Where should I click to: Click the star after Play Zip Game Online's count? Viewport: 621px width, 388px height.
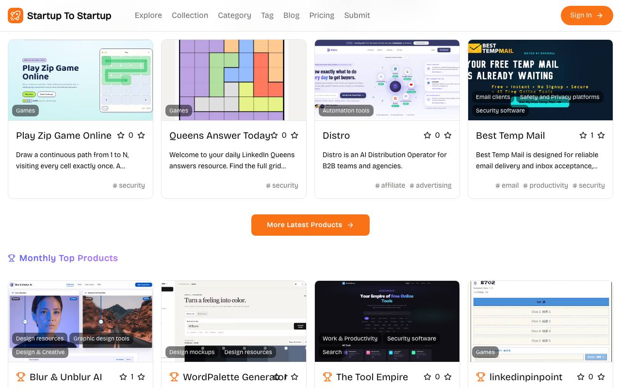tap(141, 135)
